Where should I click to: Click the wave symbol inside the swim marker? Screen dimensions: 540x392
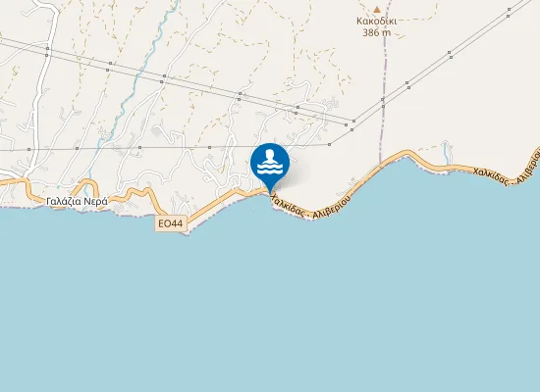click(270, 169)
